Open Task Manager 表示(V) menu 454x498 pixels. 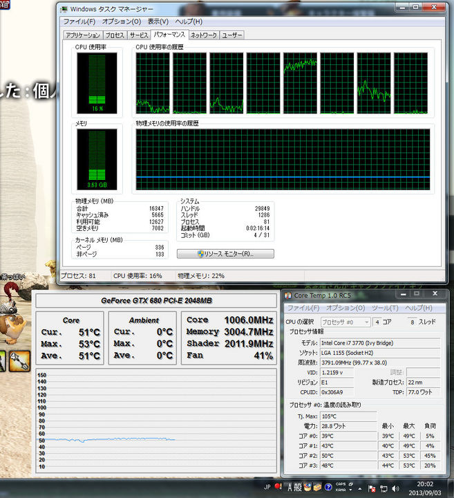pos(158,21)
